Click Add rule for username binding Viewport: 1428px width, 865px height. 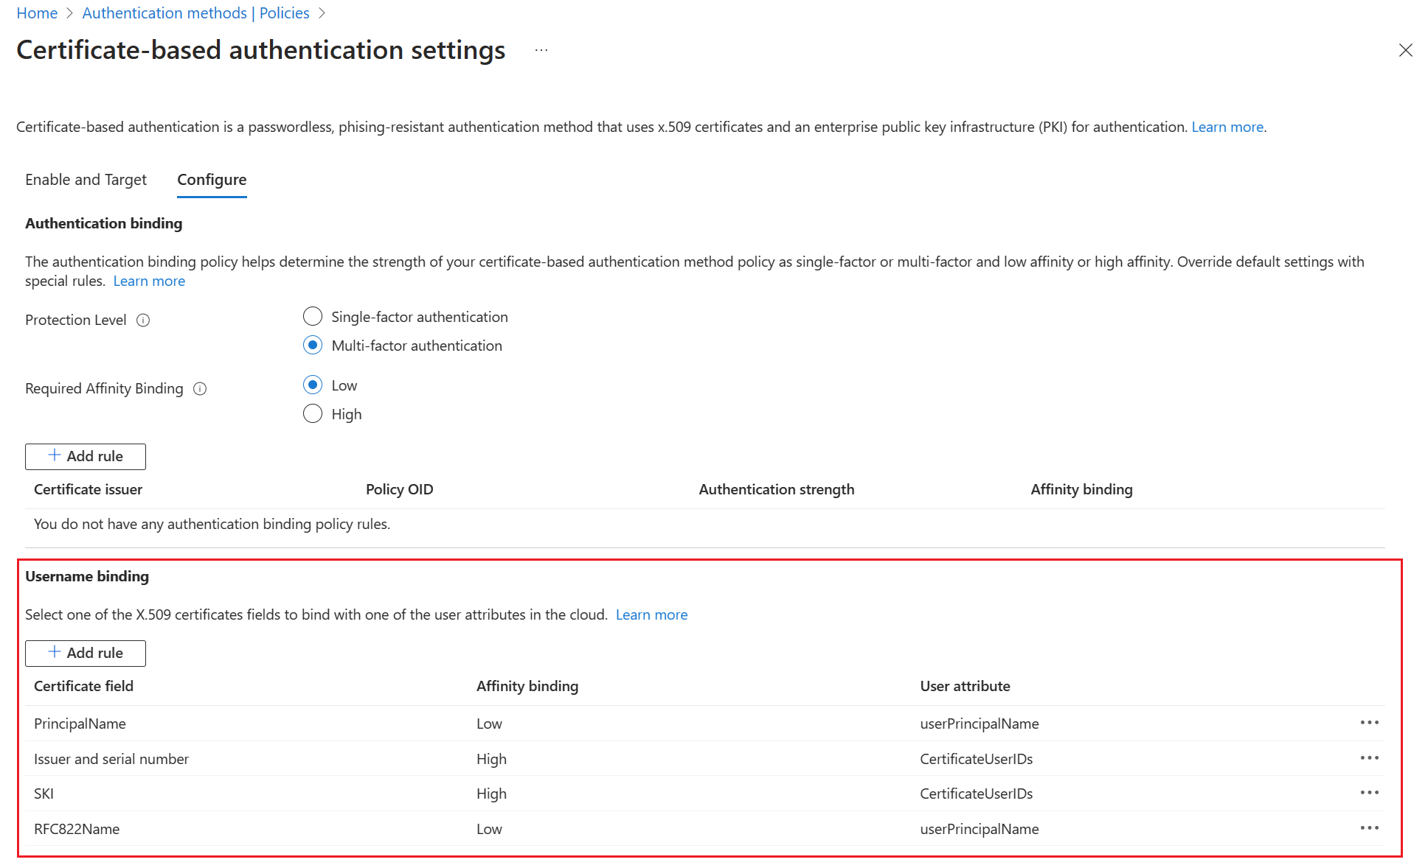[85, 652]
